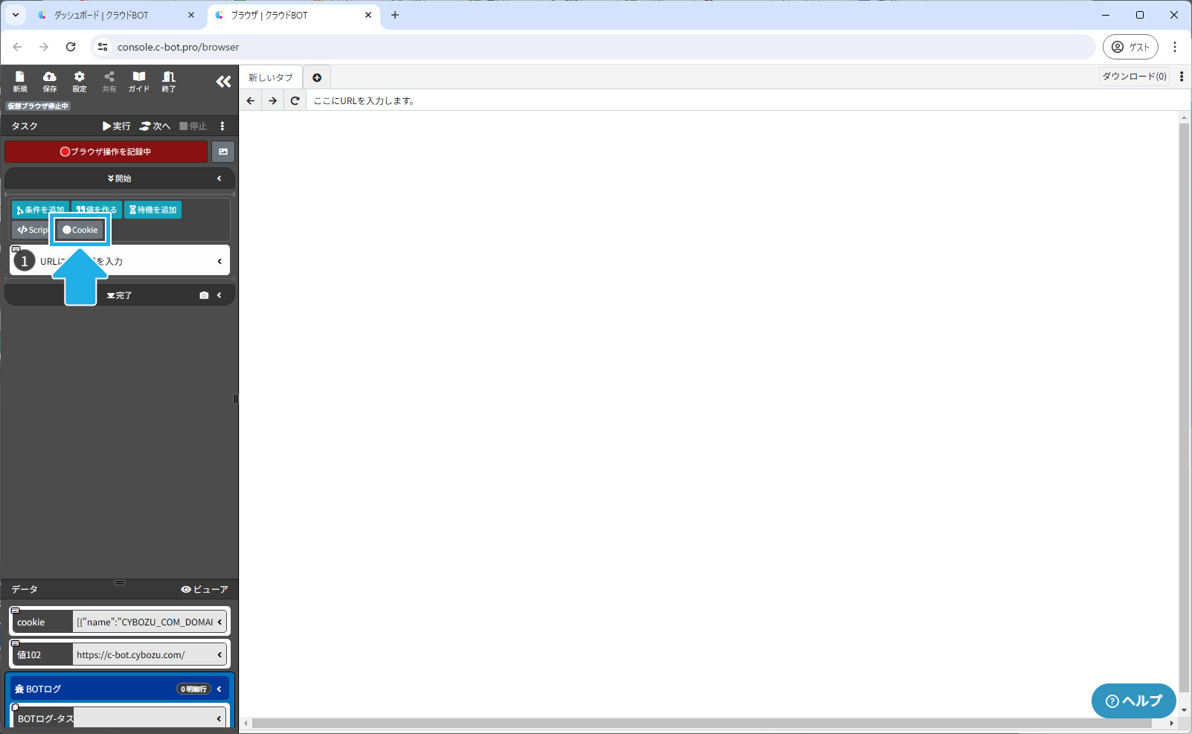This screenshot has height=734, width=1192.
Task: Expand the BOTログ group chevron
Action: pyautogui.click(x=220, y=689)
